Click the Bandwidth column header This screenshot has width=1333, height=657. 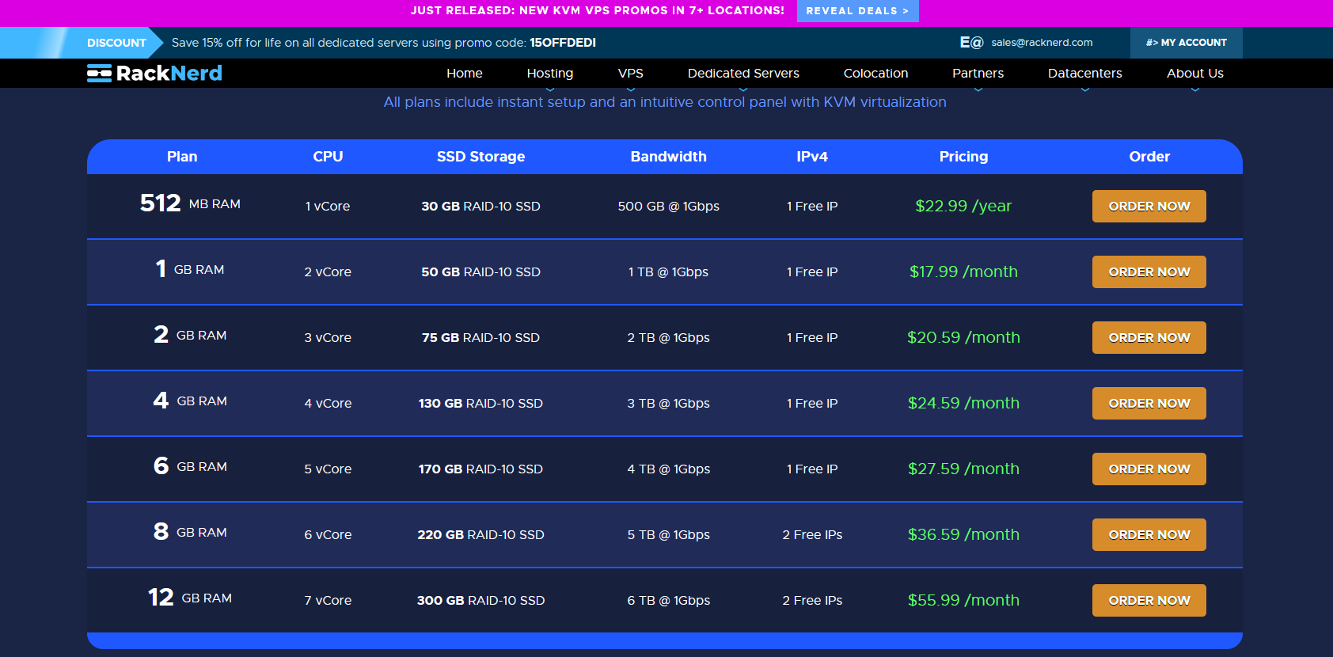tap(669, 157)
